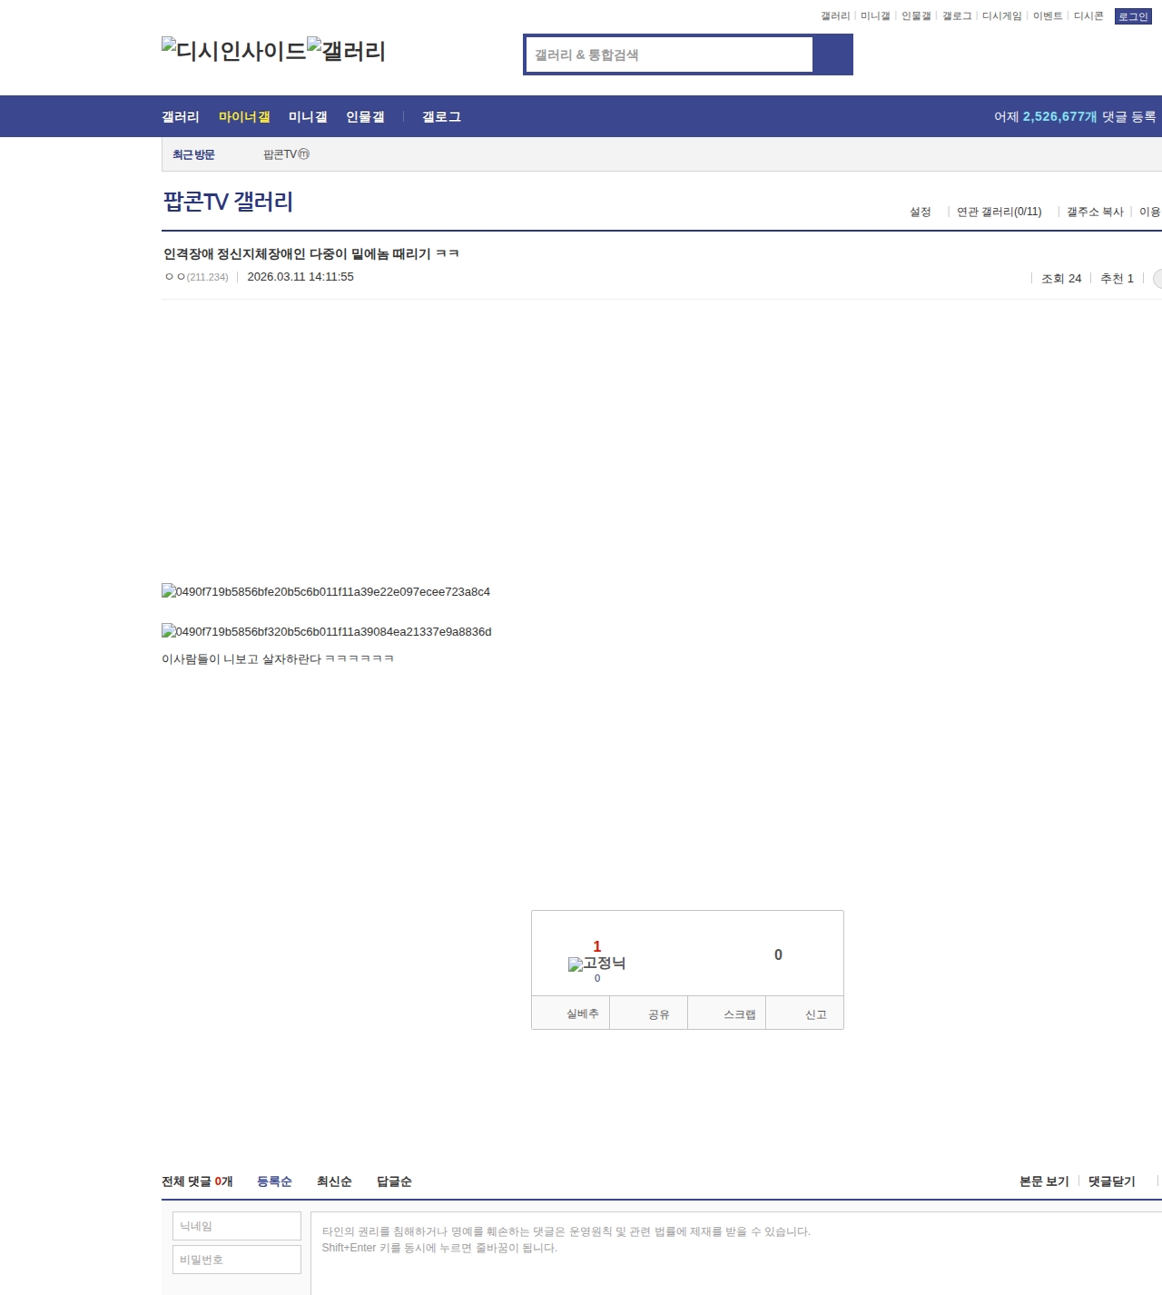Report the post with 신고
The image size is (1162, 1295).
(815, 1013)
